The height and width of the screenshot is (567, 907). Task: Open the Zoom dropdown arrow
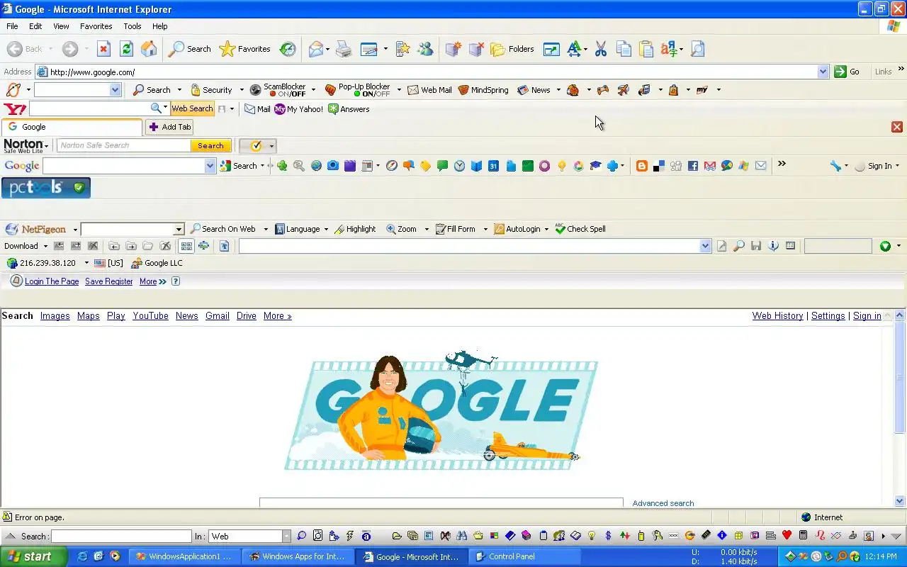pos(427,229)
